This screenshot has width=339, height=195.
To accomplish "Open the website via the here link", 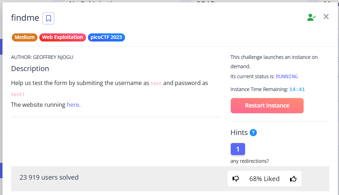I will [x=73, y=105].
